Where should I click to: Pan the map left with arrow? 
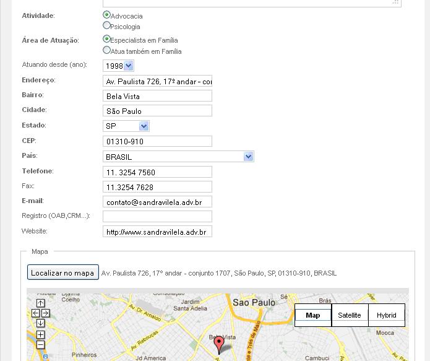35,313
